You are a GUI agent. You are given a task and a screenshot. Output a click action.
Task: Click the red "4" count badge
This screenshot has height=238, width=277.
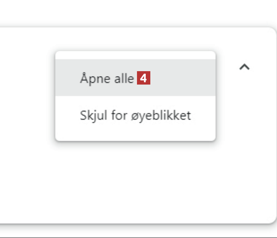(x=143, y=79)
